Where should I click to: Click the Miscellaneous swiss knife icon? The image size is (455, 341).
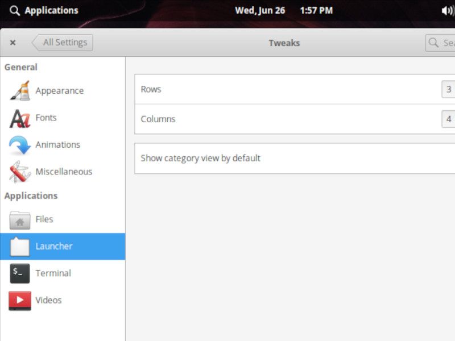coord(20,172)
